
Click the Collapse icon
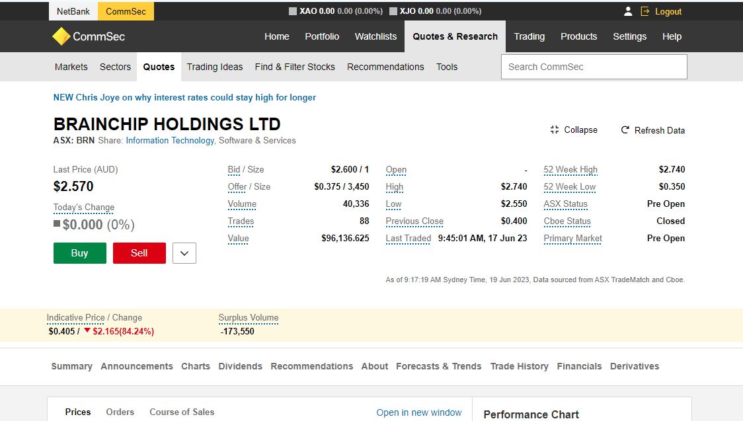(x=554, y=130)
